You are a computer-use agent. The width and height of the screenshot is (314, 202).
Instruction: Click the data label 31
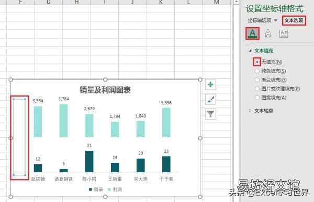pos(89,146)
